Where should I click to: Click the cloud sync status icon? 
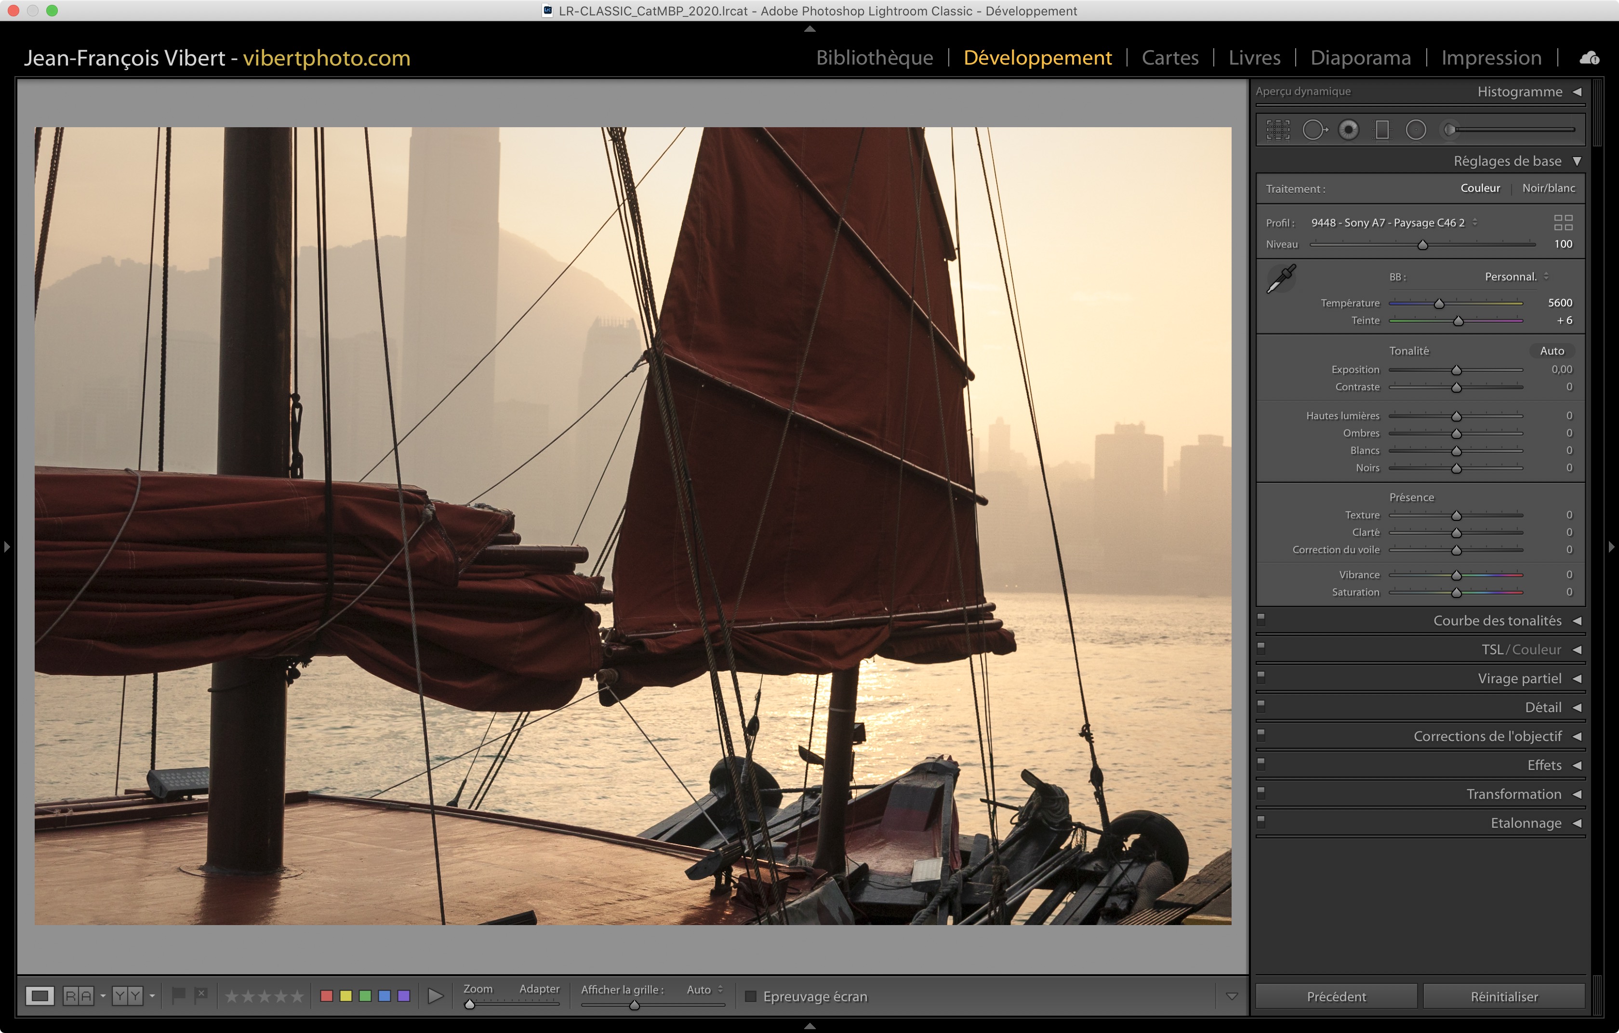1590,58
